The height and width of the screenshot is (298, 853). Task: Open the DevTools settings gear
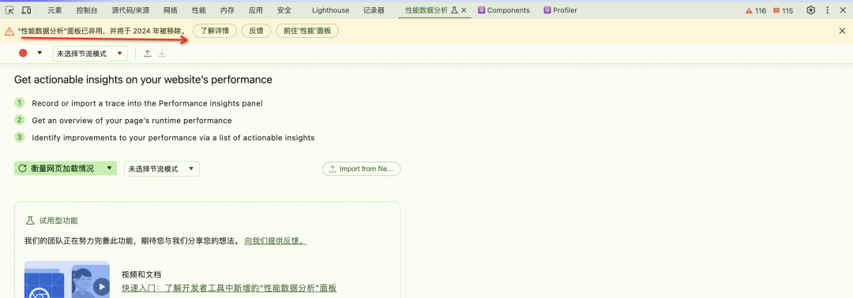[810, 10]
